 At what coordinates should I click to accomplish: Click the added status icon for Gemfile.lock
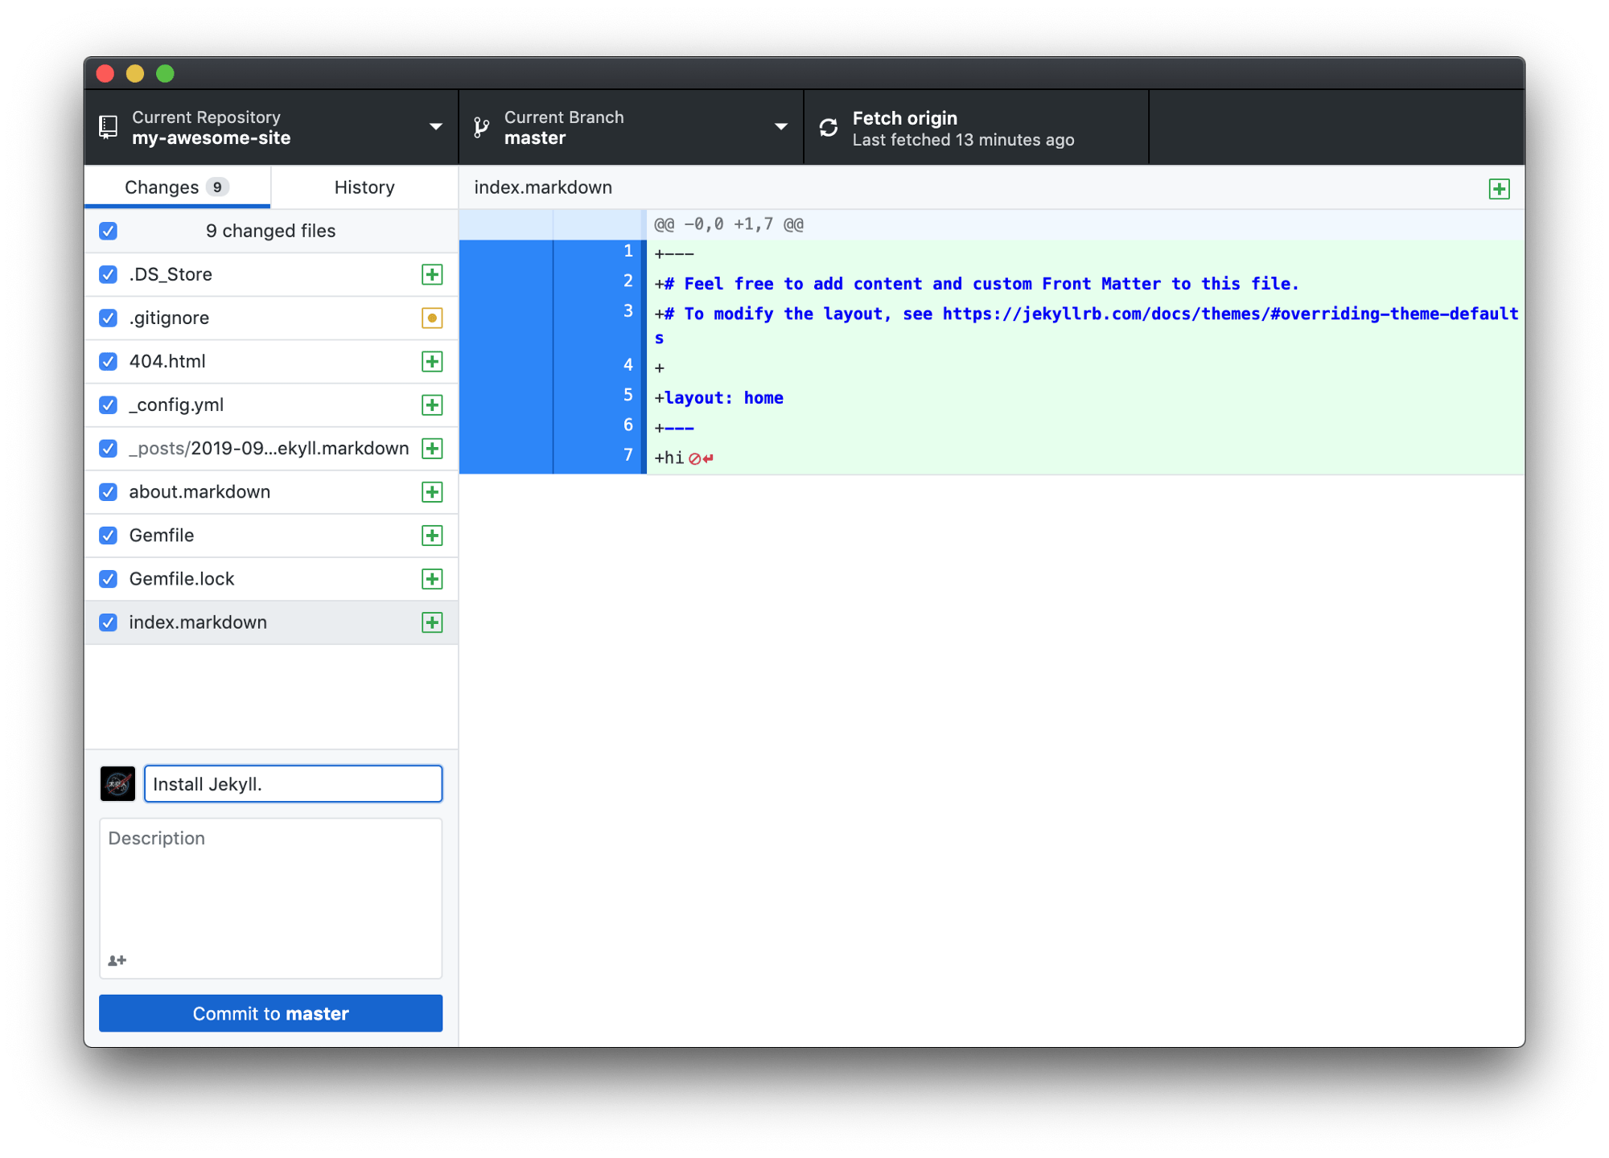pos(432,578)
